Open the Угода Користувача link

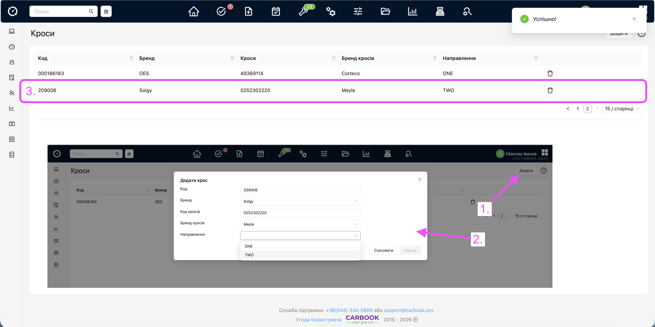(x=319, y=320)
